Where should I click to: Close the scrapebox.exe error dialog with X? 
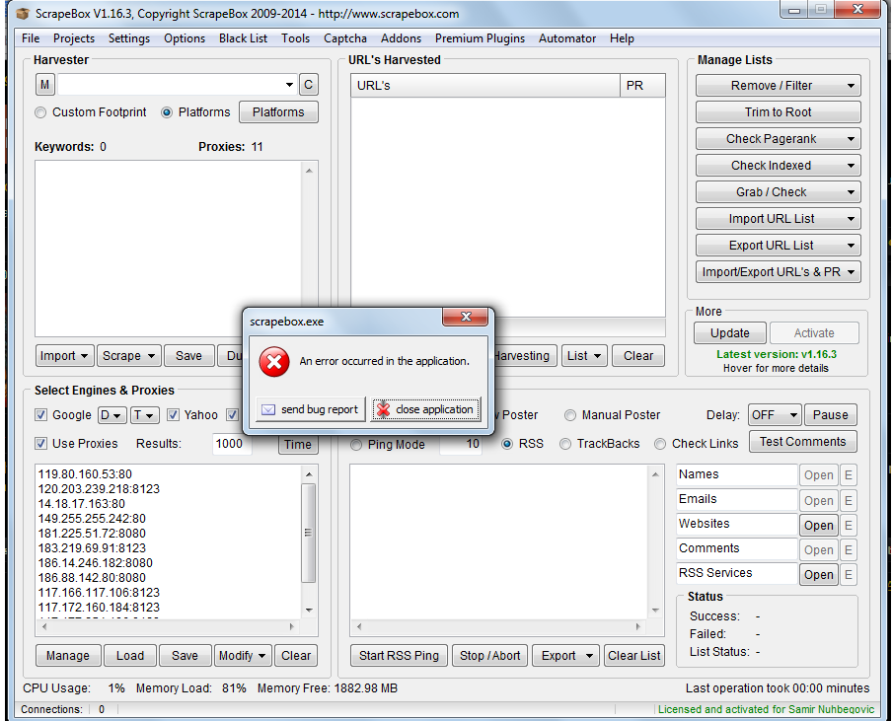466,317
